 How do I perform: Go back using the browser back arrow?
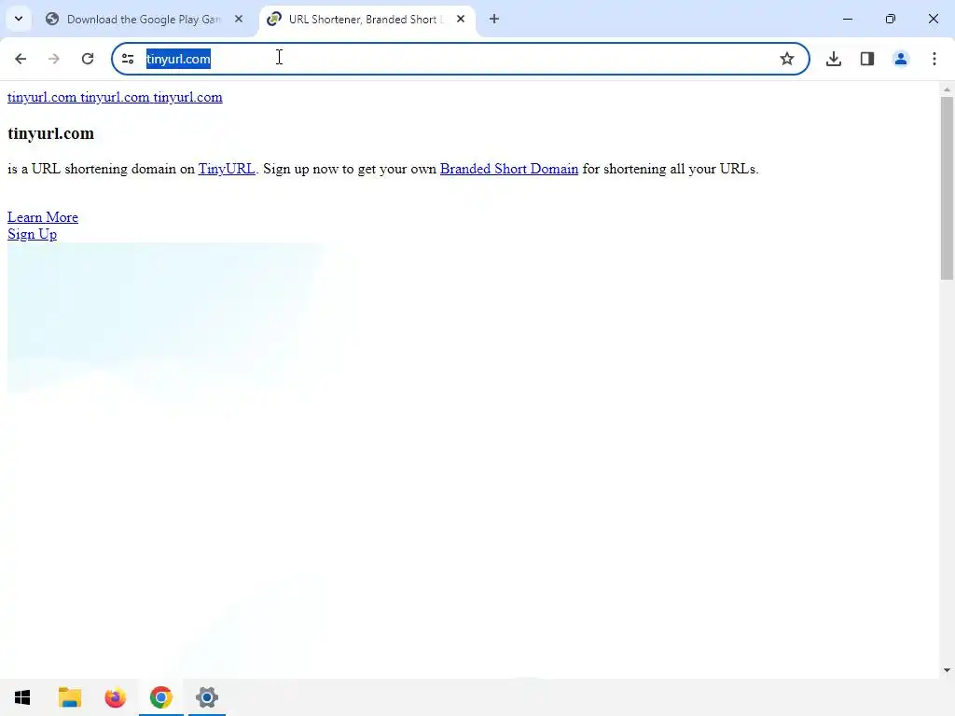21,59
